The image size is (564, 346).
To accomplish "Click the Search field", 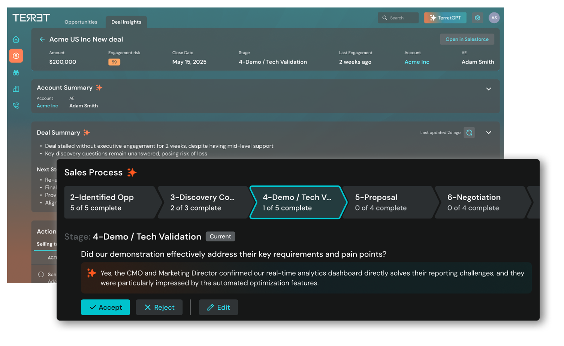I will tap(398, 18).
